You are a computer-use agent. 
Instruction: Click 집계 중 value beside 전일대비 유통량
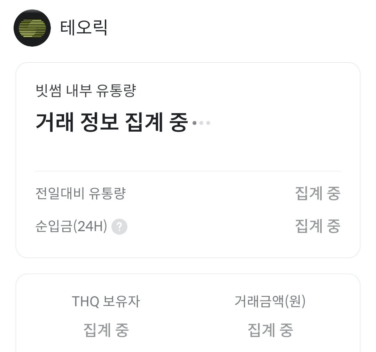pos(317,194)
